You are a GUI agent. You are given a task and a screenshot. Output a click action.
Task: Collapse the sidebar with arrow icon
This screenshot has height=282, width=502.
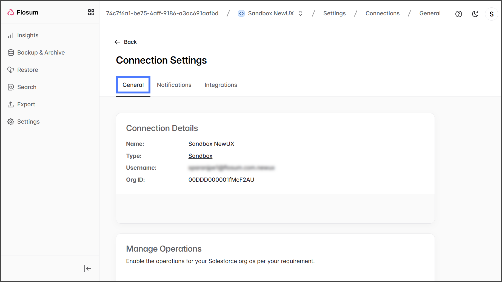(88, 269)
